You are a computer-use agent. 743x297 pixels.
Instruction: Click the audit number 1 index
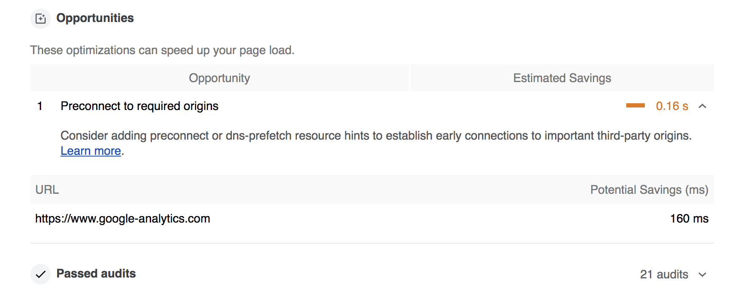click(x=40, y=106)
